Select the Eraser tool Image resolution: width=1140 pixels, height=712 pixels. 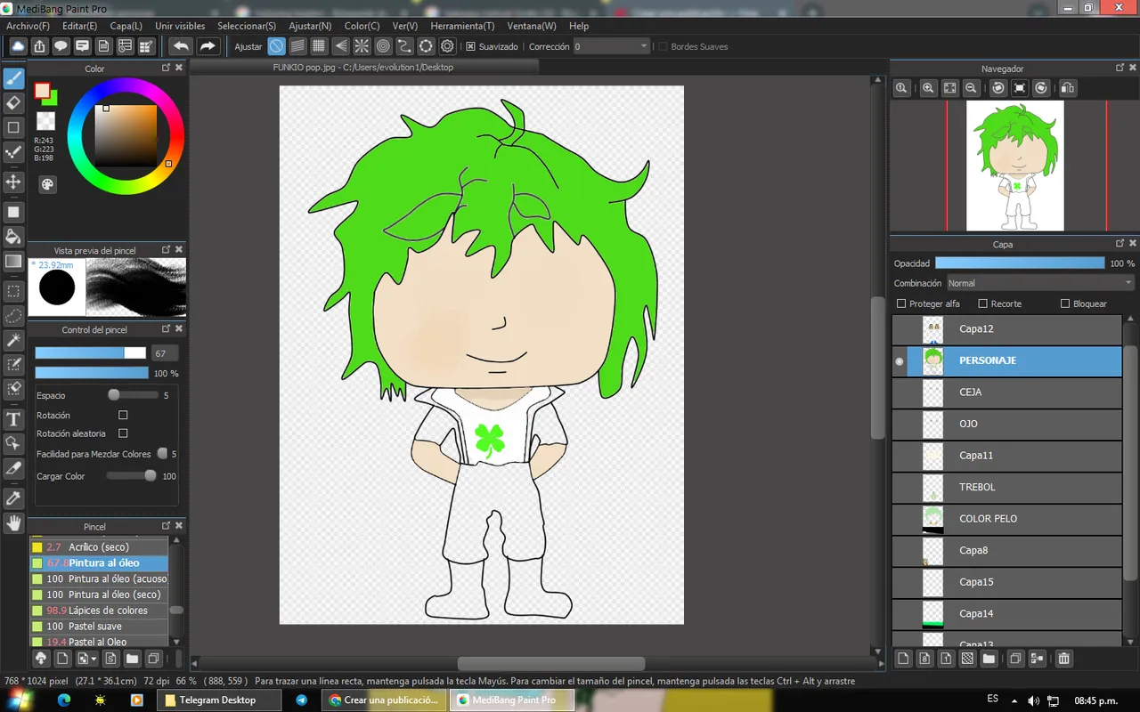click(x=13, y=103)
